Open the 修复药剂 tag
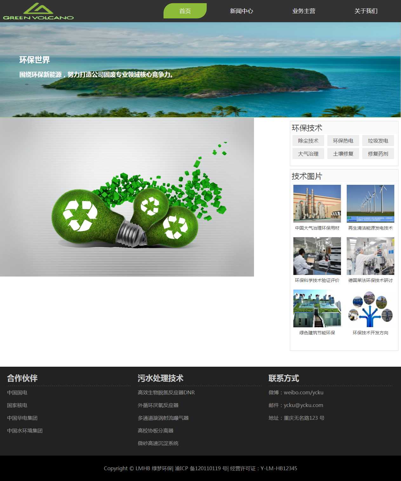The height and width of the screenshot is (481, 401). pos(378,154)
